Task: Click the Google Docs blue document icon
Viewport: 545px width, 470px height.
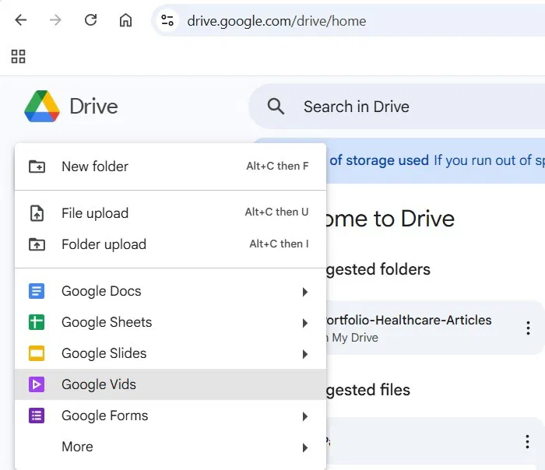Action: point(37,292)
